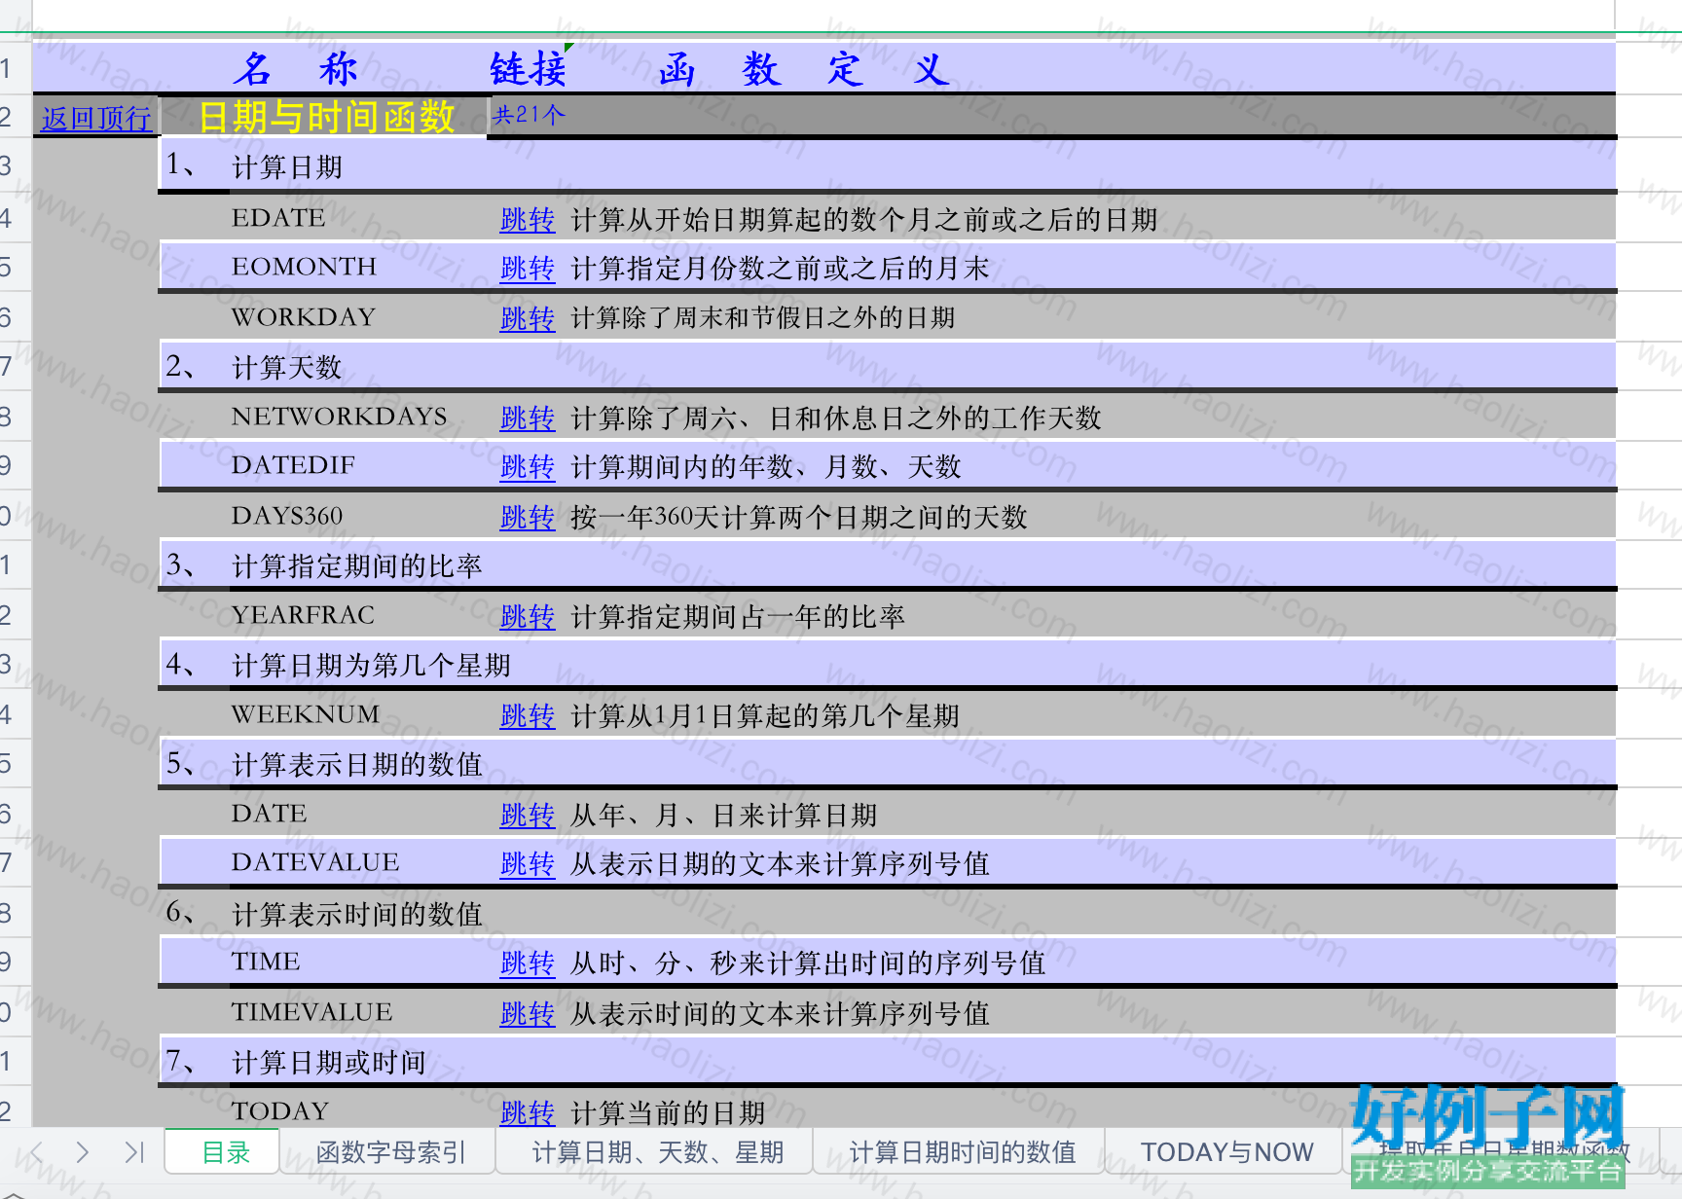Select the NETWORKDAYS function name cell
Screen dimensions: 1682x1199
pyautogui.click(x=340, y=417)
